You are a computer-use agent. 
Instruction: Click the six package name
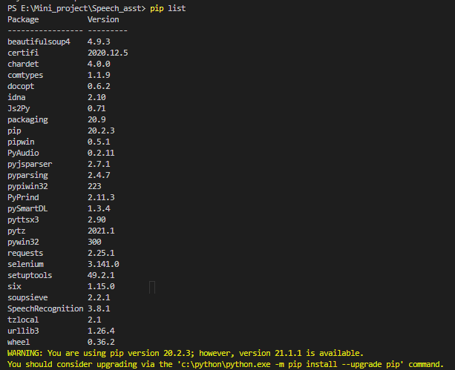[x=14, y=287]
